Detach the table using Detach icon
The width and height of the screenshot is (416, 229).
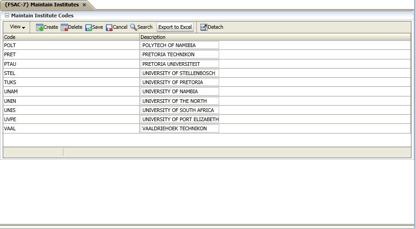(204, 27)
